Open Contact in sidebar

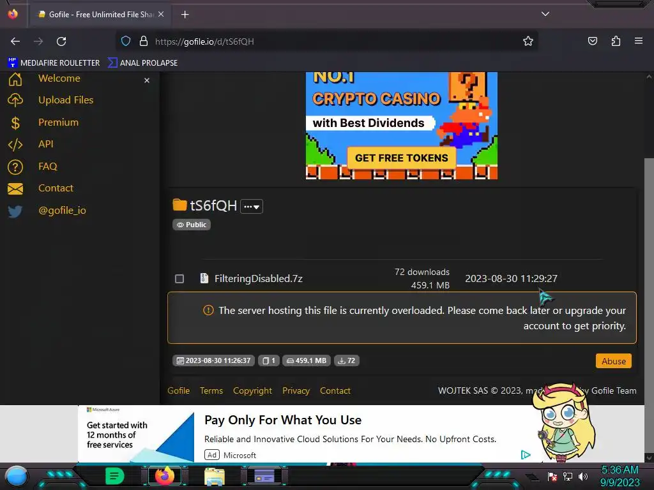56,188
